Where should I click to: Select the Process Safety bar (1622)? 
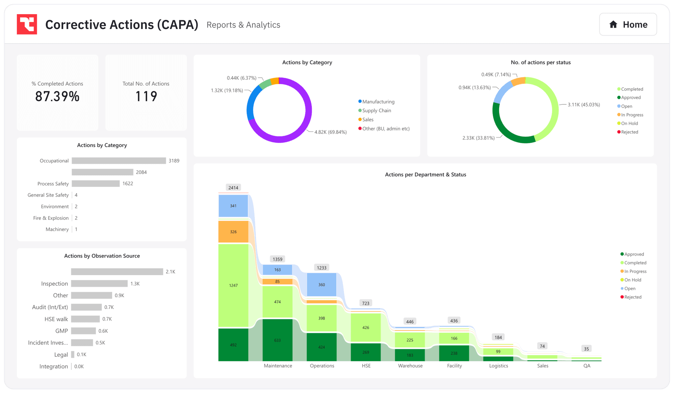point(96,183)
